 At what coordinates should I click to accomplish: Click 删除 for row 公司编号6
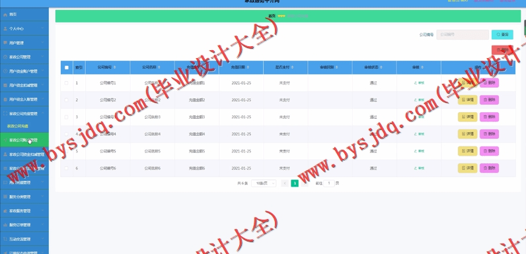(x=489, y=168)
